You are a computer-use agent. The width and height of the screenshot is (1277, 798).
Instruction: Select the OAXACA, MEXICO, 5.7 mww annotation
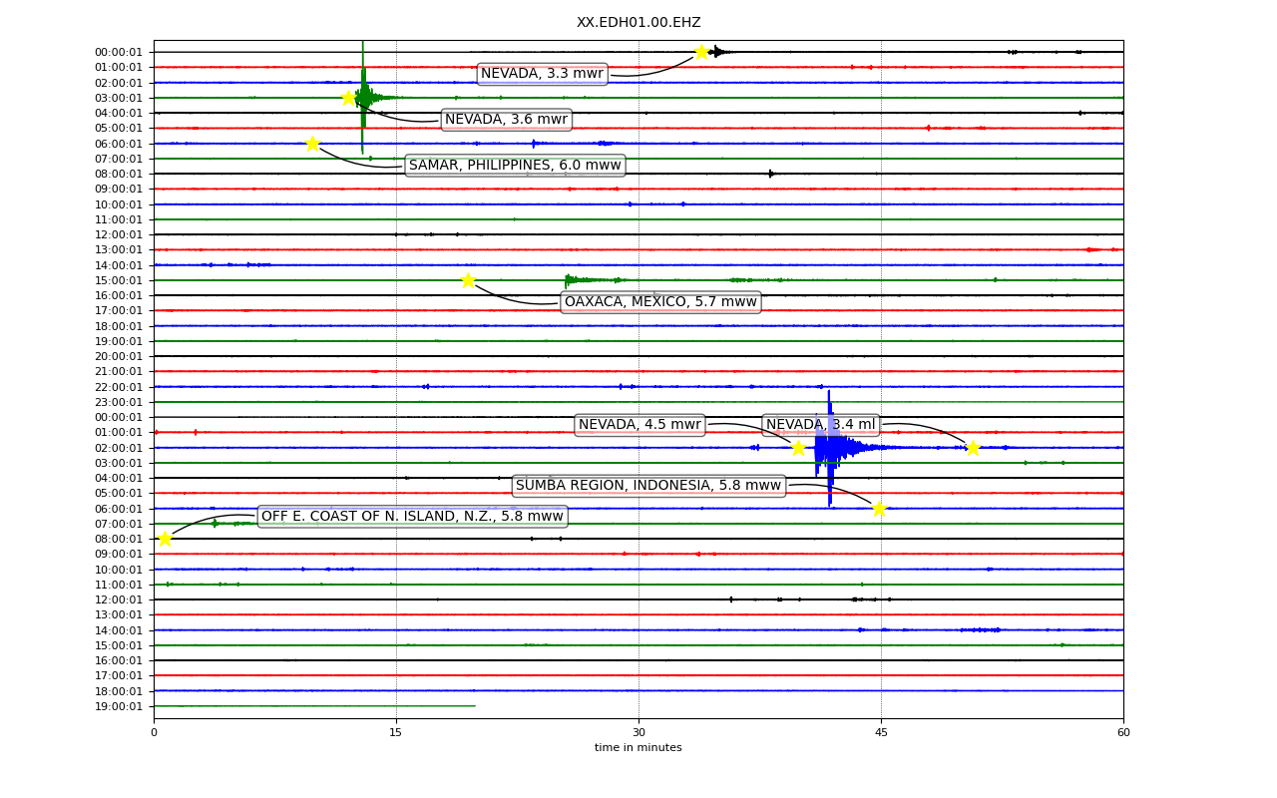click(660, 302)
